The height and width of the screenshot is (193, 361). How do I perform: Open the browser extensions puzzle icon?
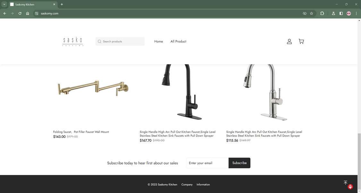[x=322, y=13]
